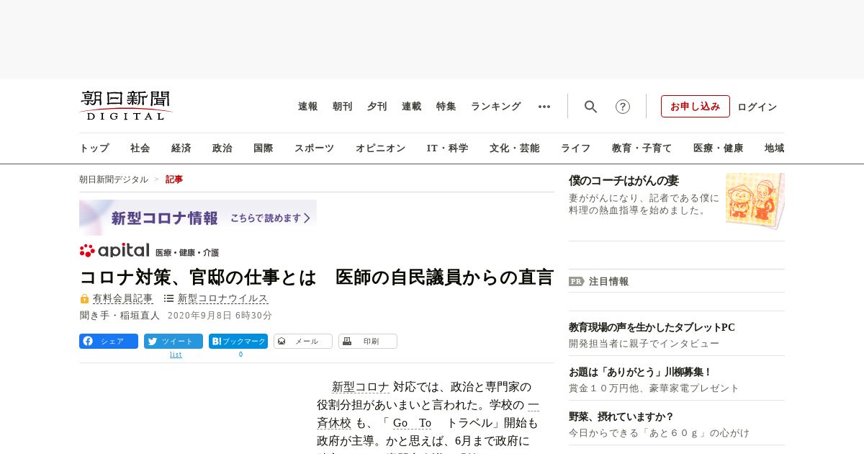Viewport: 864px width, 454px height.
Task: Tweet the article with ツイート button
Action: 174,342
